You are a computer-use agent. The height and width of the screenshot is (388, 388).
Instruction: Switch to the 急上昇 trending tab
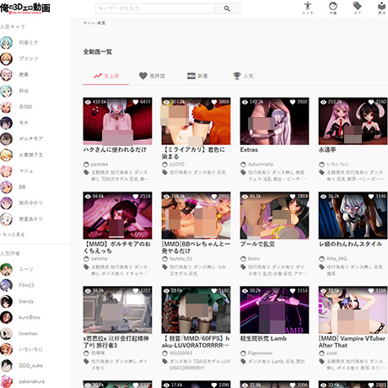(x=106, y=76)
